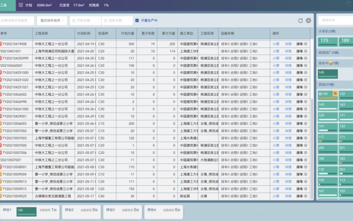The width and height of the screenshot is (353, 221).
Task: Click the 排车 plus icon in row TY20210509004
Action: [306, 174]
